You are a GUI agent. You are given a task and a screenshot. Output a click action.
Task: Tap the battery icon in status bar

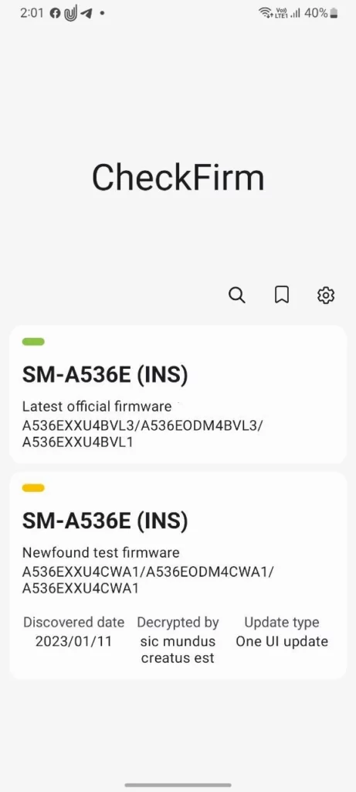[x=334, y=13]
